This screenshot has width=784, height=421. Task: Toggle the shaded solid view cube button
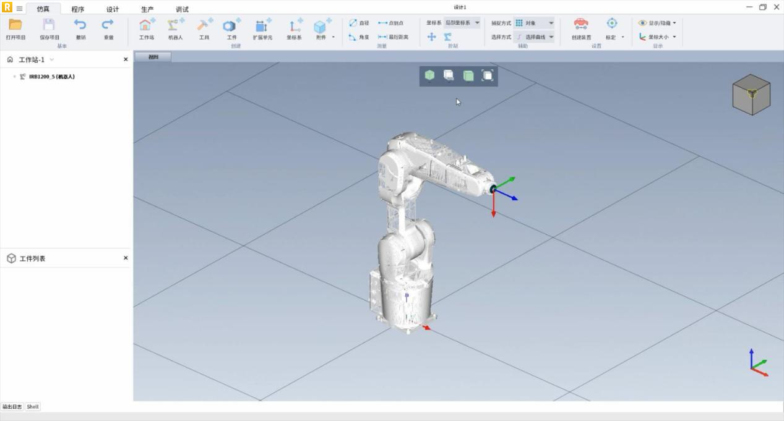429,75
